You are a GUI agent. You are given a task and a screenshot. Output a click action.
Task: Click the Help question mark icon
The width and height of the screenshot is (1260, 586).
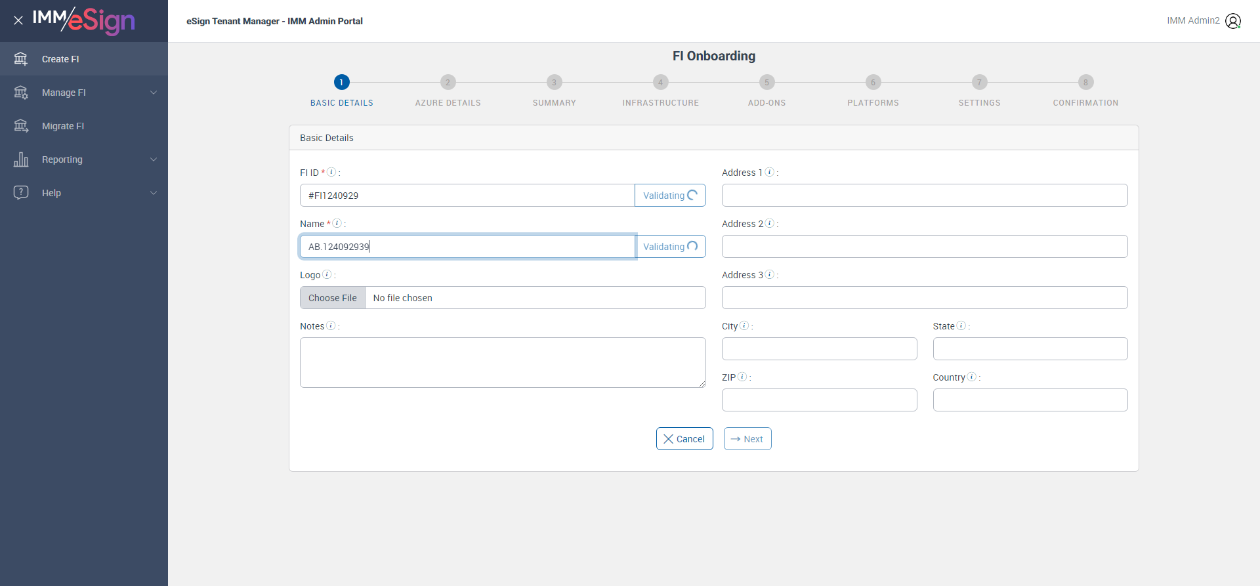21,193
